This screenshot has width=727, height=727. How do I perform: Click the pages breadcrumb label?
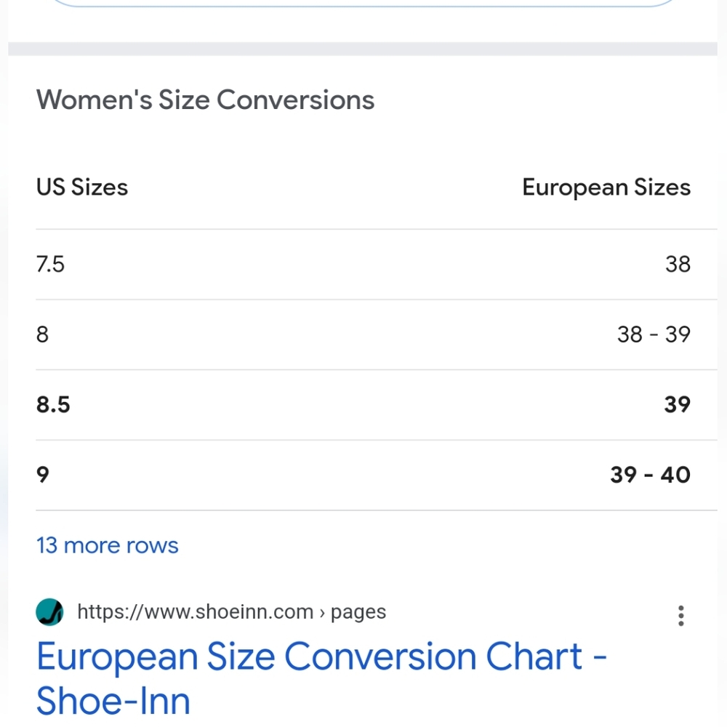pos(358,612)
